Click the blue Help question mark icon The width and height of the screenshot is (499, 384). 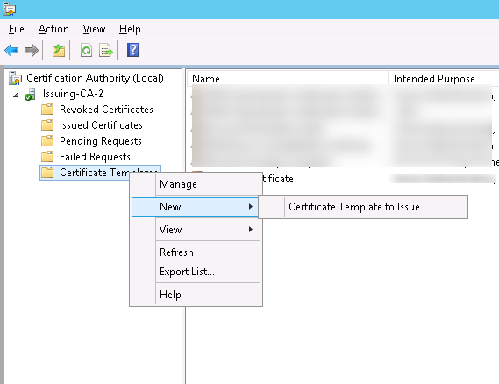point(132,50)
